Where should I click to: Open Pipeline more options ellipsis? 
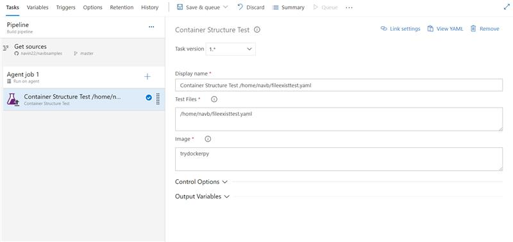[x=151, y=27]
